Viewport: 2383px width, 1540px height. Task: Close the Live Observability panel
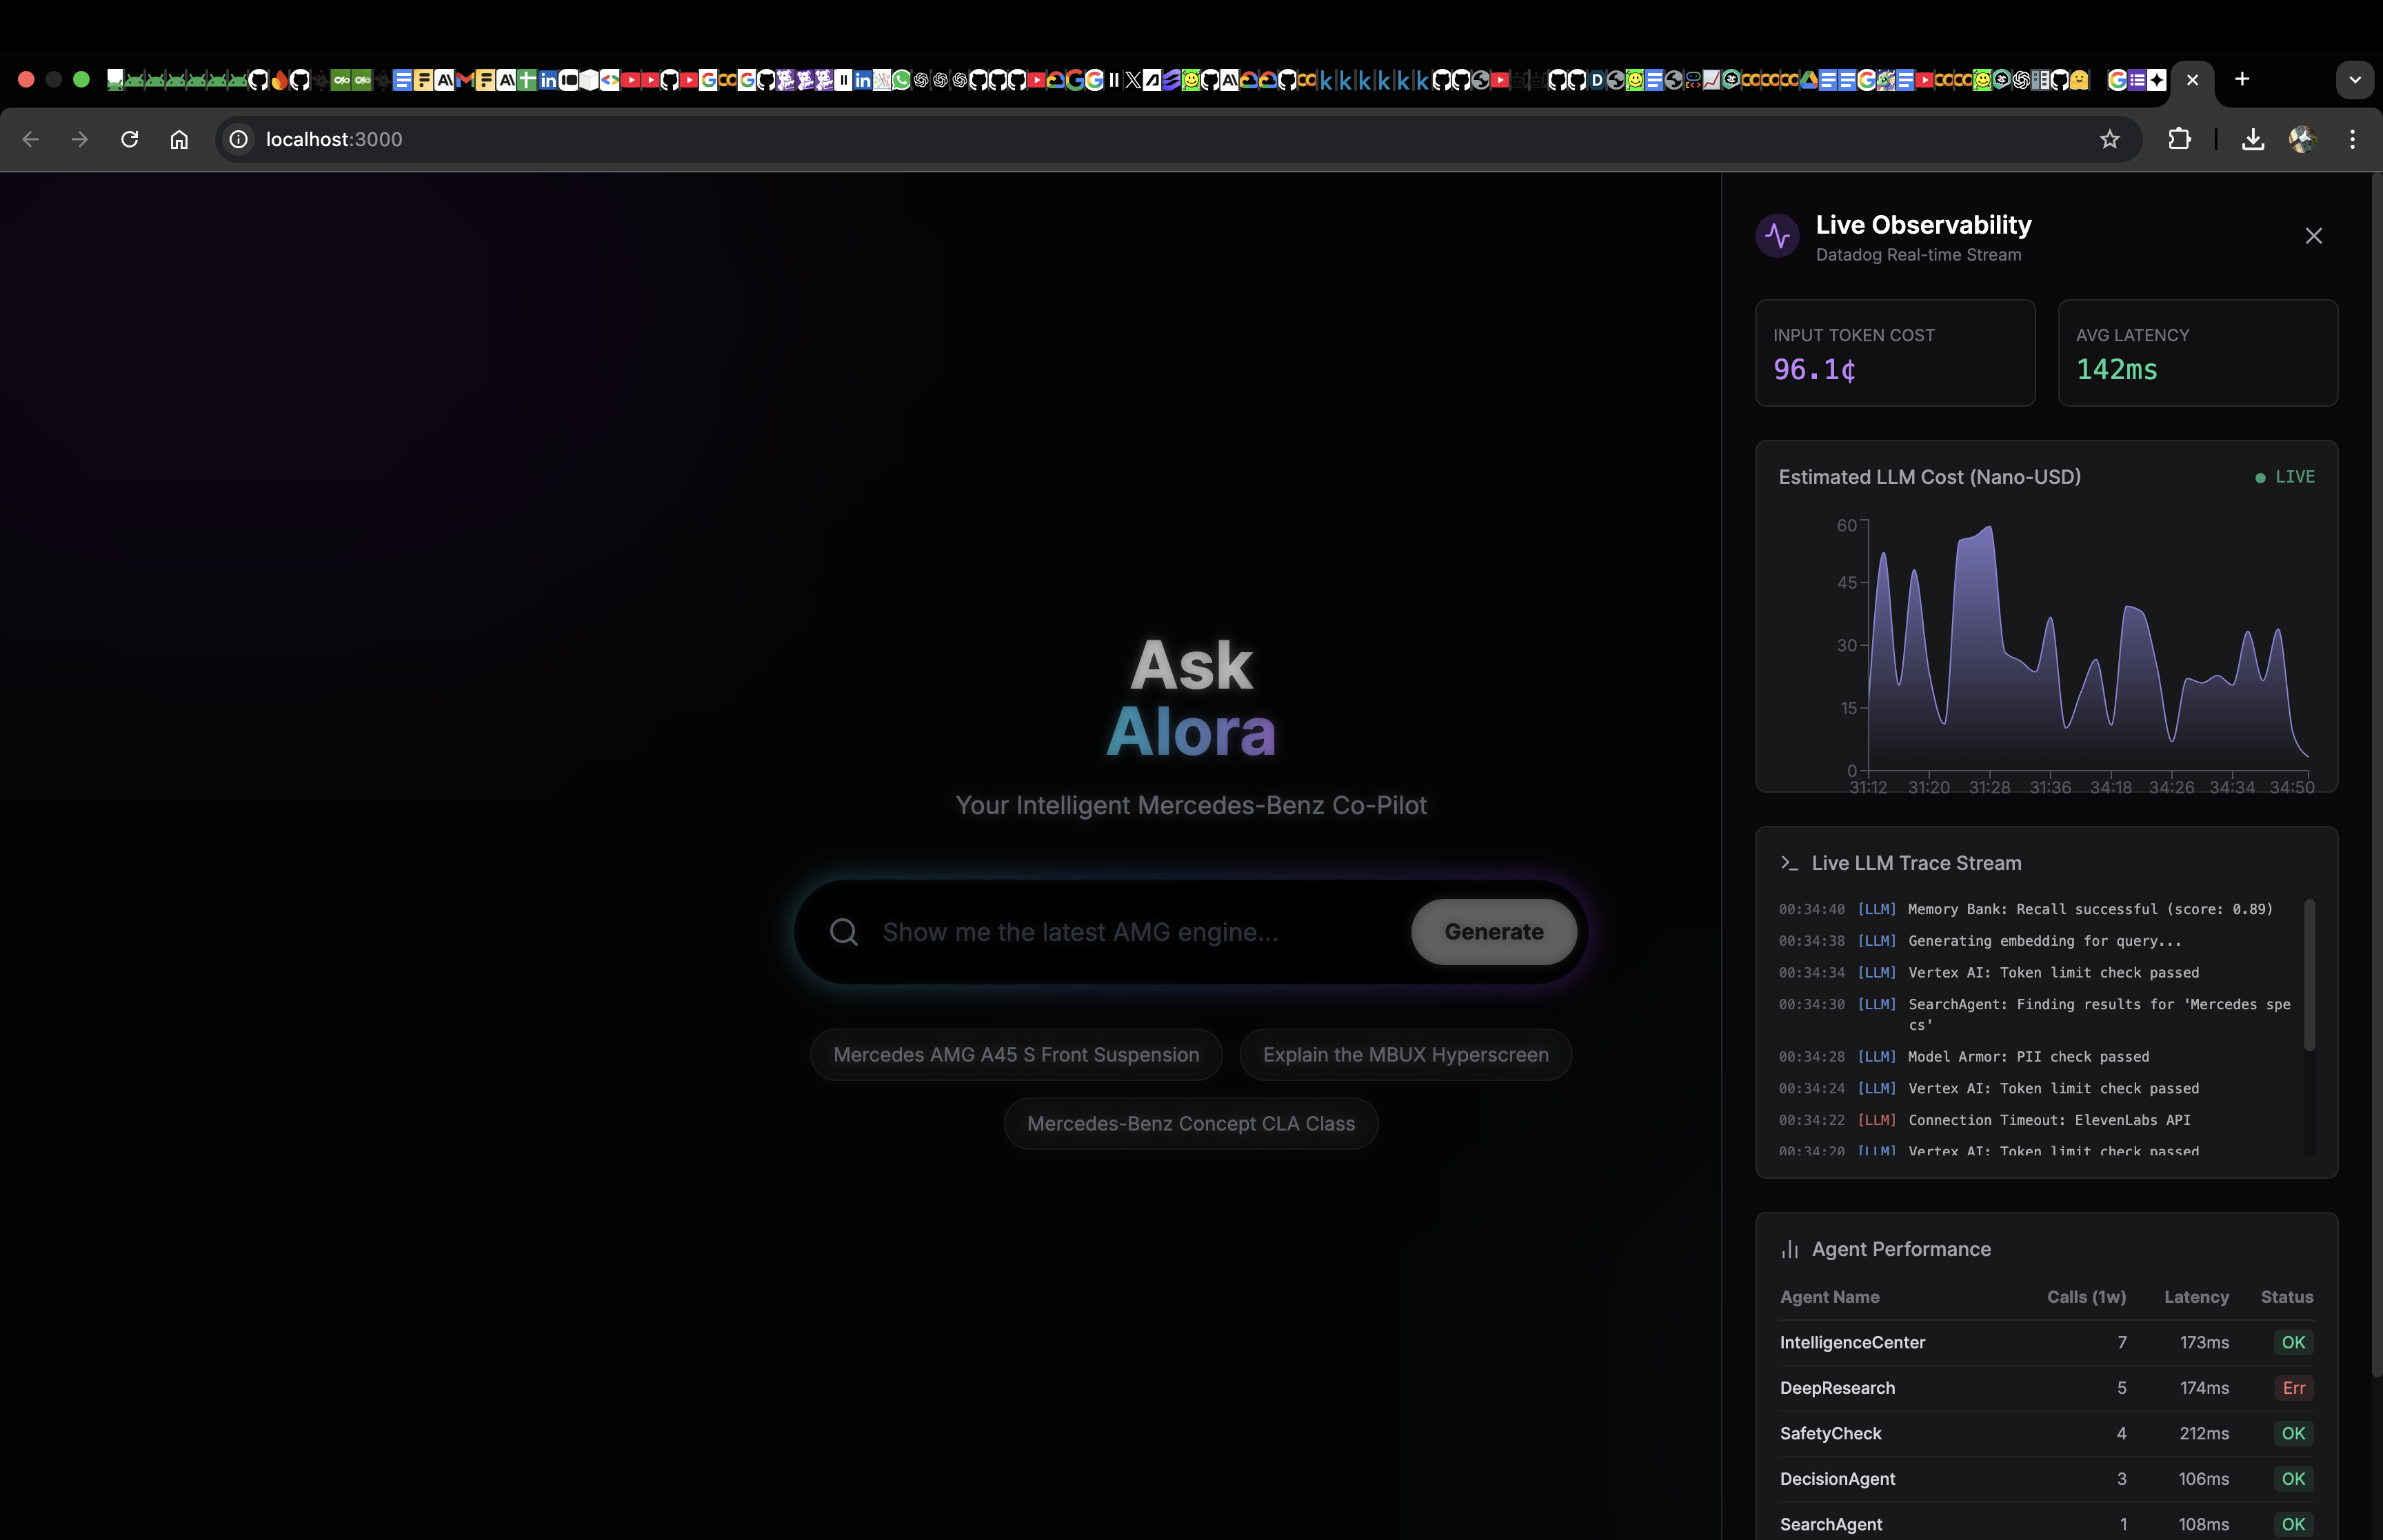click(2313, 236)
